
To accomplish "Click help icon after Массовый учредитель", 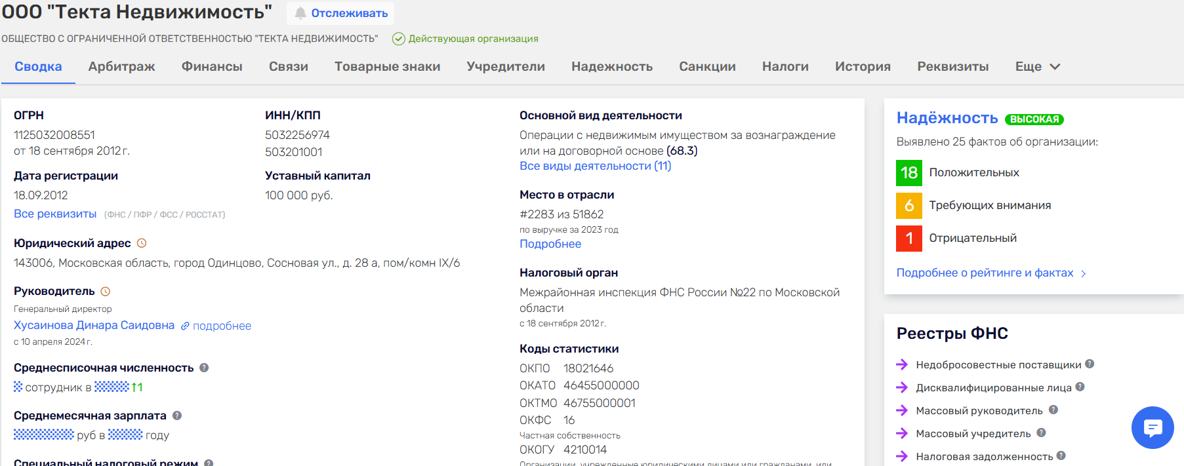I will (x=1041, y=433).
